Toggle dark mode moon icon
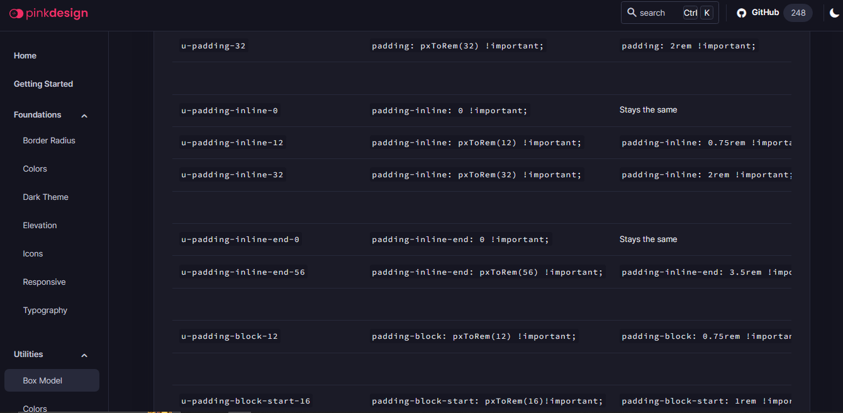843x413 pixels. (x=834, y=13)
